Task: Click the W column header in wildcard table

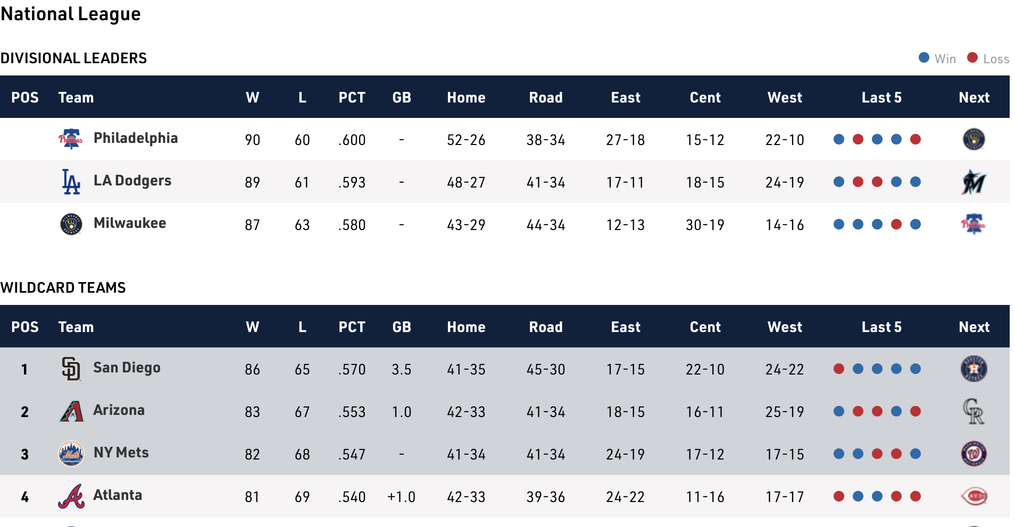Action: [x=252, y=327]
